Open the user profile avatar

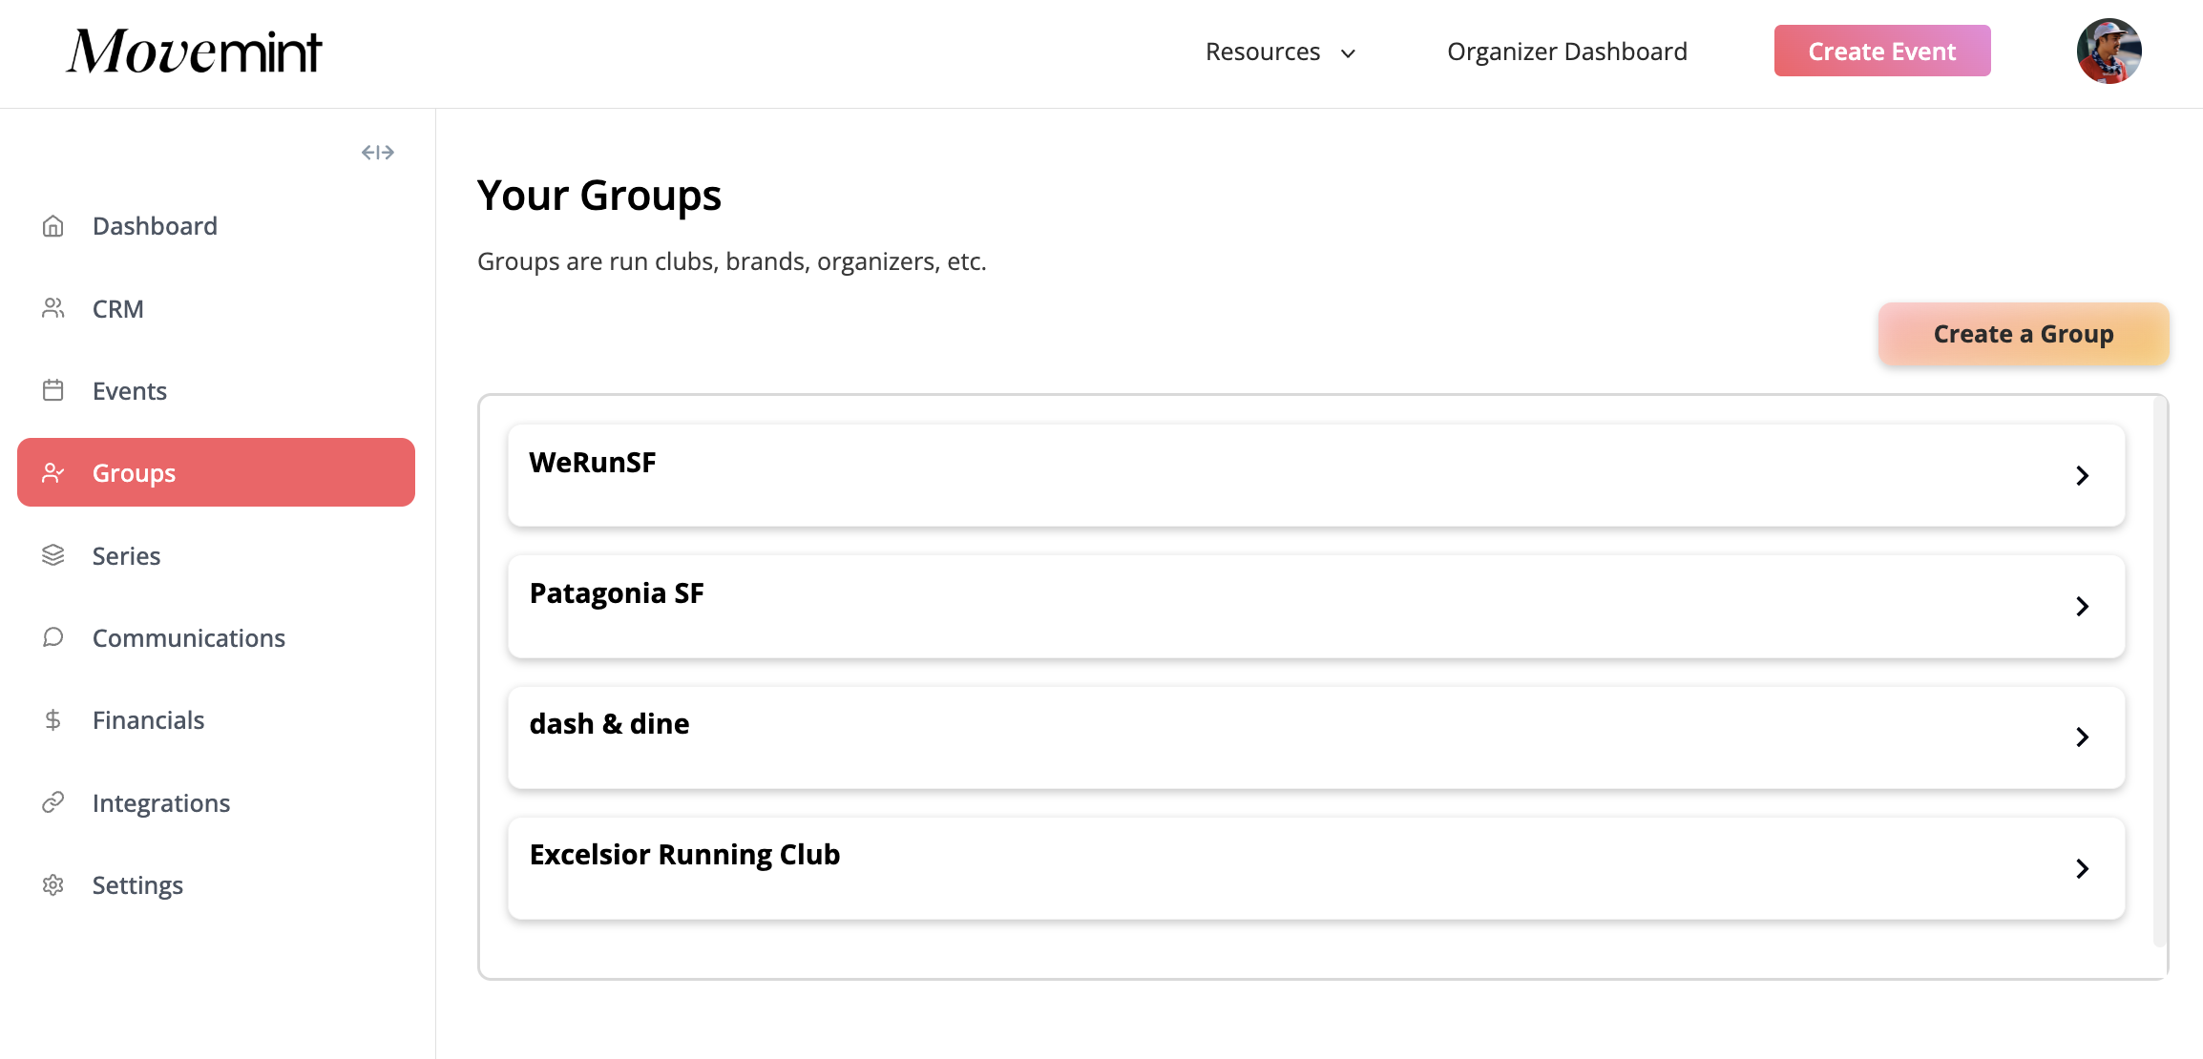[x=2109, y=52]
